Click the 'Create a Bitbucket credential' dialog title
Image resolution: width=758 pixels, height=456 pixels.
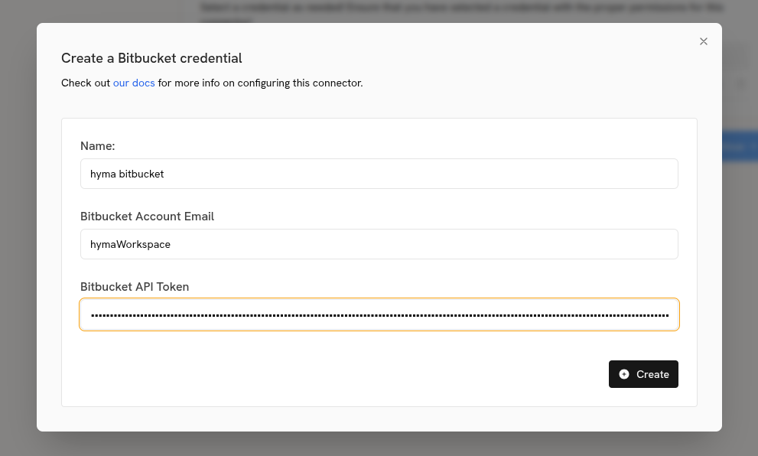[151, 58]
